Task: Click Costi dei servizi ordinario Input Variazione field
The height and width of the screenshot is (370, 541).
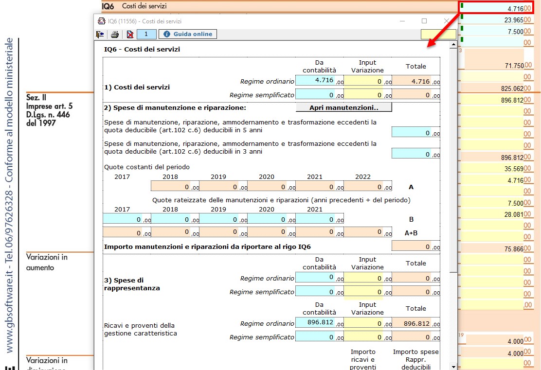Action: click(x=368, y=81)
